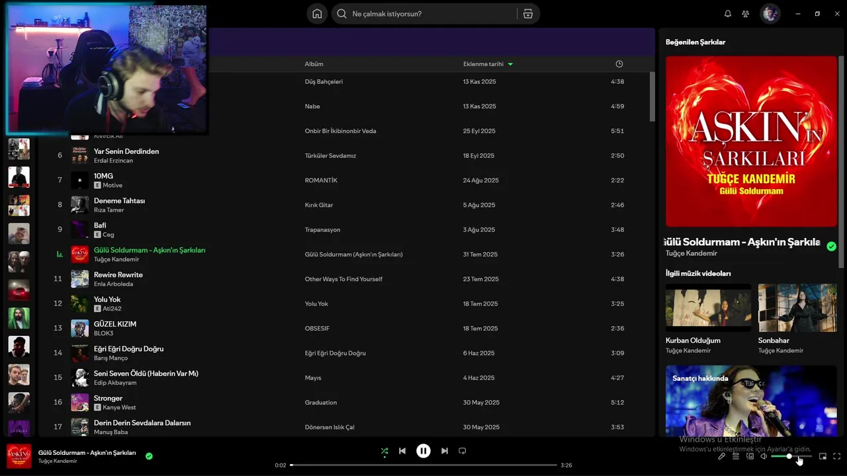Open artist link 'Barış Manço'
The height and width of the screenshot is (476, 847).
(112, 358)
